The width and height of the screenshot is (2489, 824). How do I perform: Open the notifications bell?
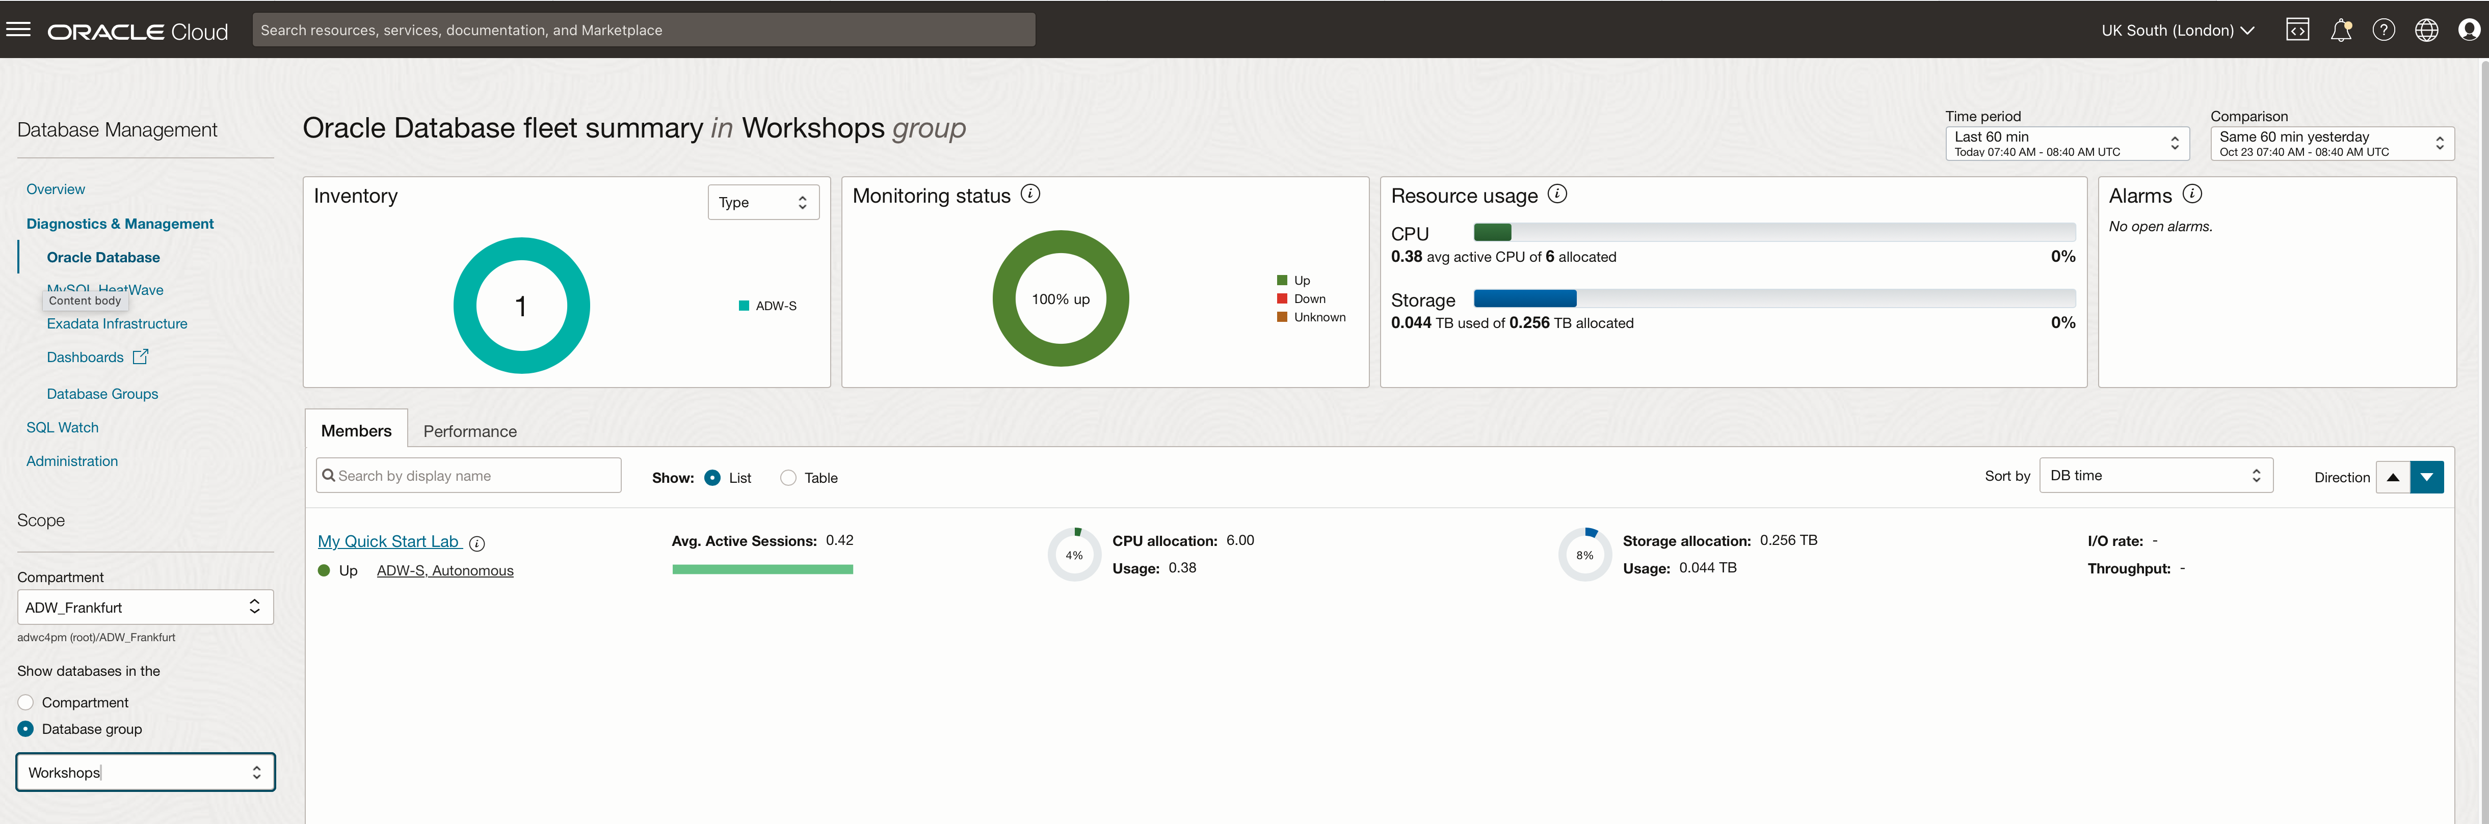pos(2340,30)
